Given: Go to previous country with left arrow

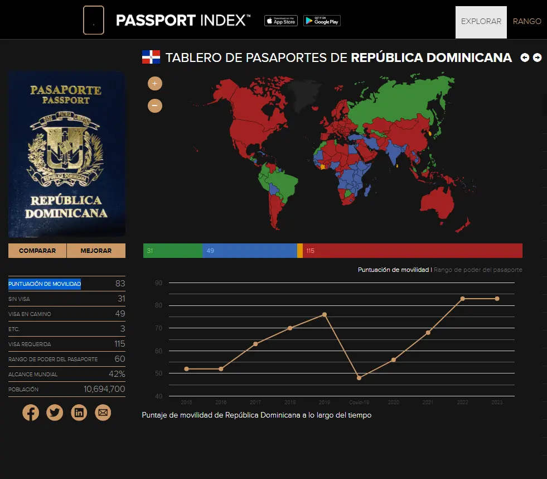Looking at the screenshot, I should [x=525, y=58].
